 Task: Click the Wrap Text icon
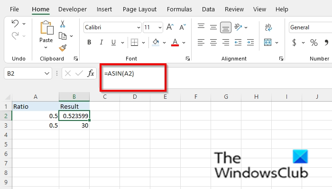coord(268,28)
